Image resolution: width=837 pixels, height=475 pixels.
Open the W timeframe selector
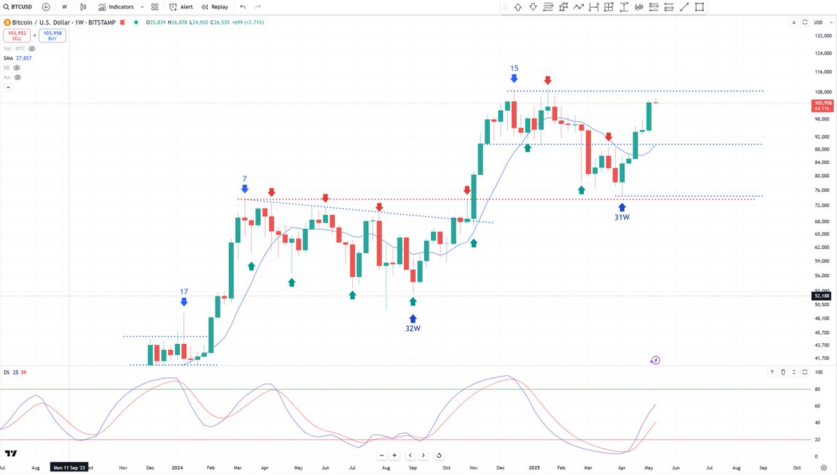64,7
